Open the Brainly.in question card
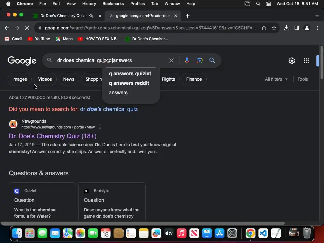This screenshot has height=243, width=324. pos(112,202)
